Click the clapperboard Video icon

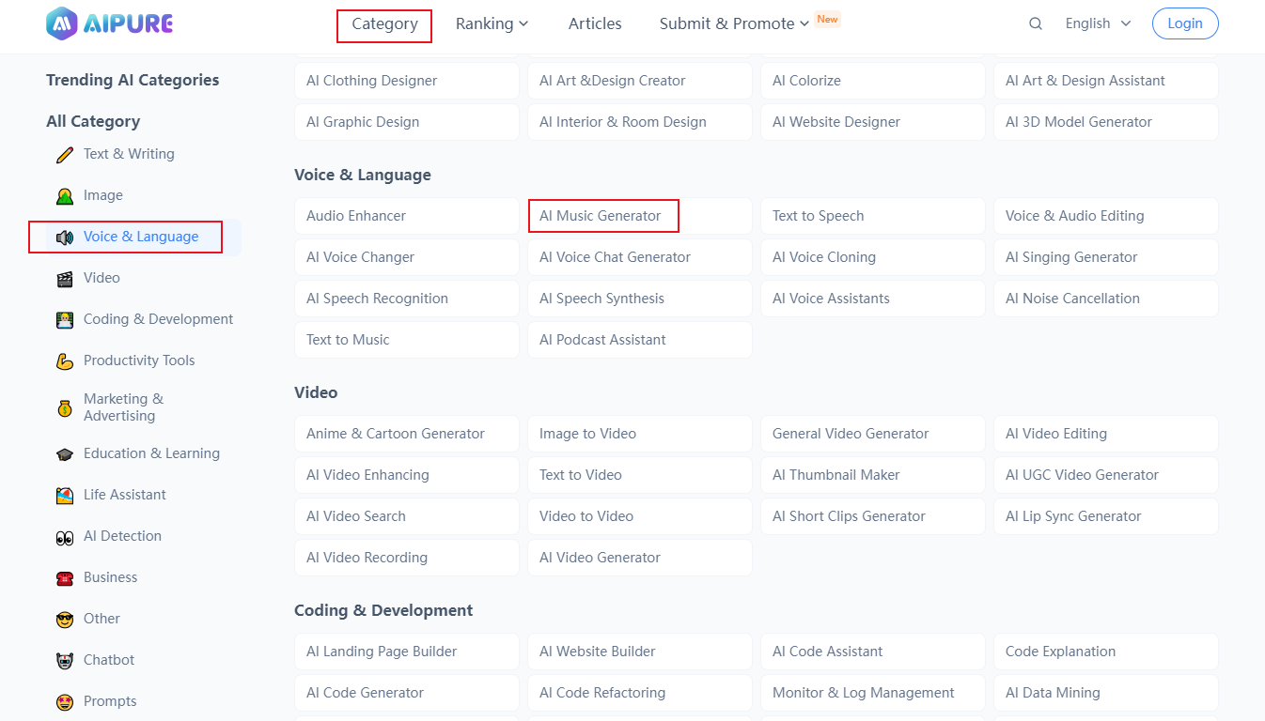tap(65, 278)
